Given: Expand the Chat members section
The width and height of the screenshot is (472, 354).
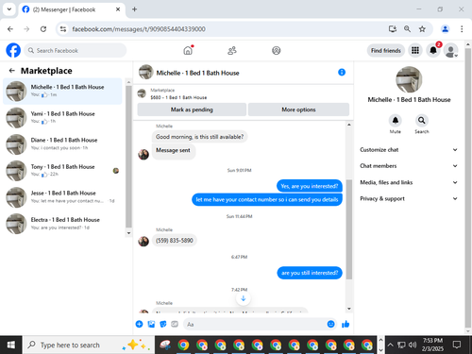Looking at the screenshot, I should coord(409,166).
